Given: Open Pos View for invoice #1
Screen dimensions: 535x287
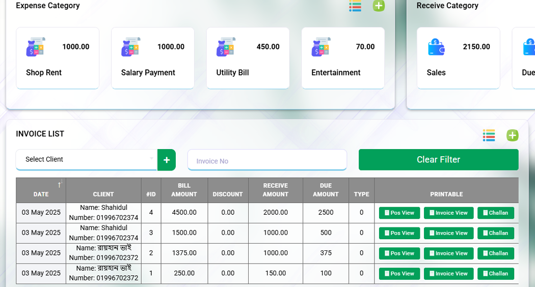Looking at the screenshot, I should click(x=399, y=274).
